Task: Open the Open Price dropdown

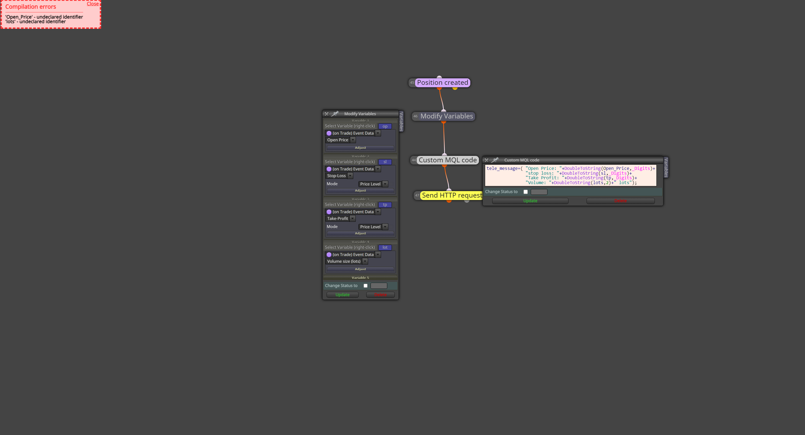Action: pos(341,140)
